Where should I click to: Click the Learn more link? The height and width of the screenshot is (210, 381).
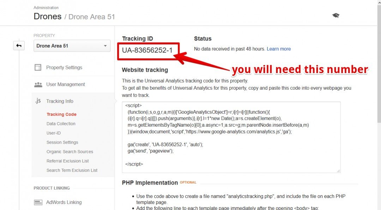[279, 49]
